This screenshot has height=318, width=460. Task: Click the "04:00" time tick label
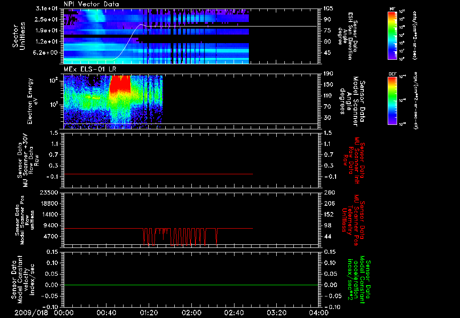(x=318, y=313)
